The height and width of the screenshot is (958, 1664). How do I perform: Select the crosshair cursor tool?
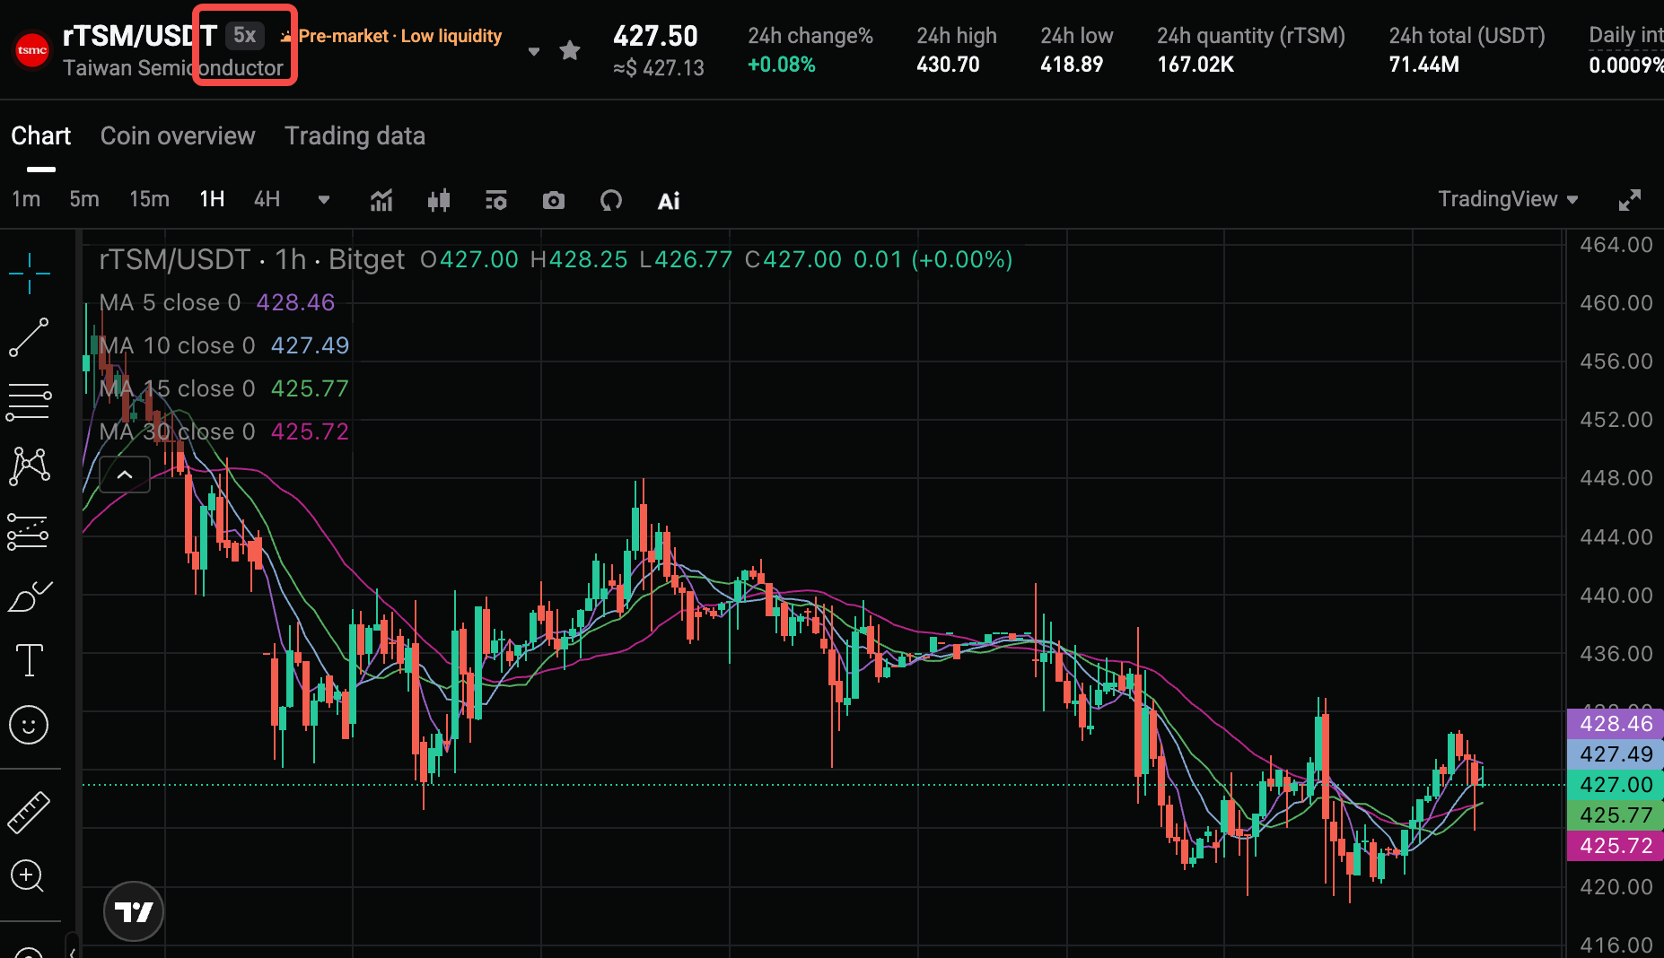pyautogui.click(x=29, y=273)
